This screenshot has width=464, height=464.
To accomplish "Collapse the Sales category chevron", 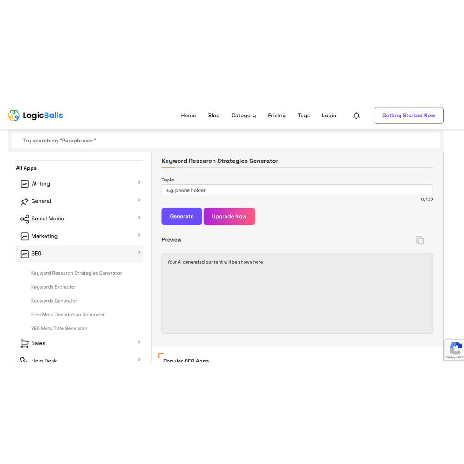I will pos(139,342).
